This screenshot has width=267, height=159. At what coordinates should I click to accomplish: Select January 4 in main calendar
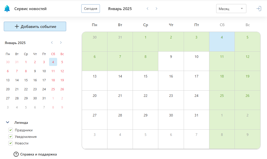click(222, 42)
